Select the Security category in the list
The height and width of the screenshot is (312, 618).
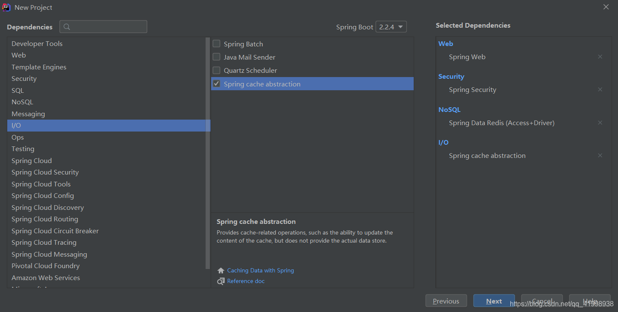click(x=106, y=78)
